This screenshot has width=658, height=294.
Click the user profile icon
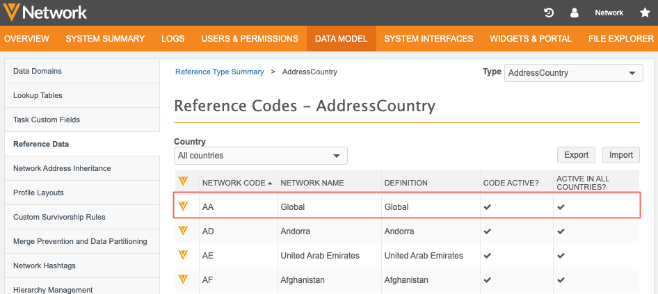click(x=575, y=13)
